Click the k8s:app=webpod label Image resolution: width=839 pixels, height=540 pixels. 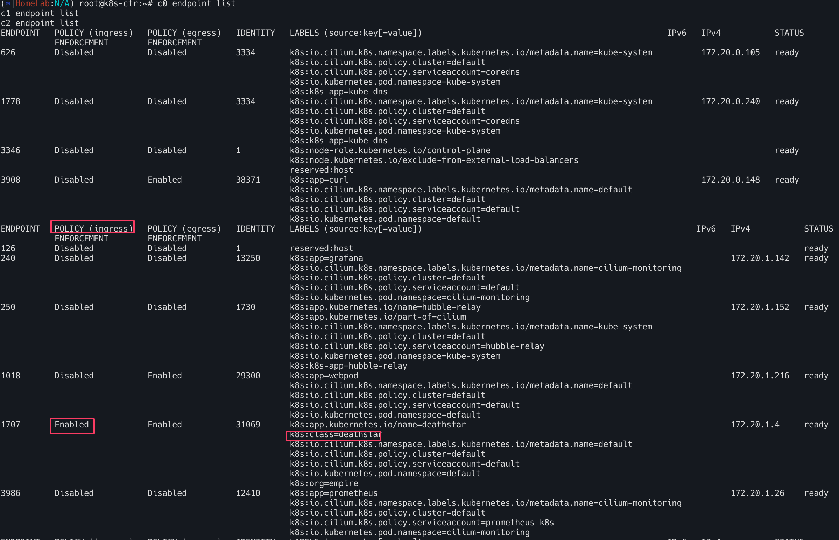(x=324, y=376)
